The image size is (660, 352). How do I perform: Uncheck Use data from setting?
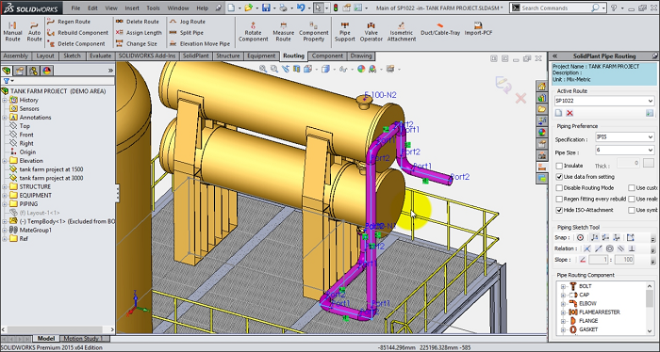[x=559, y=177]
